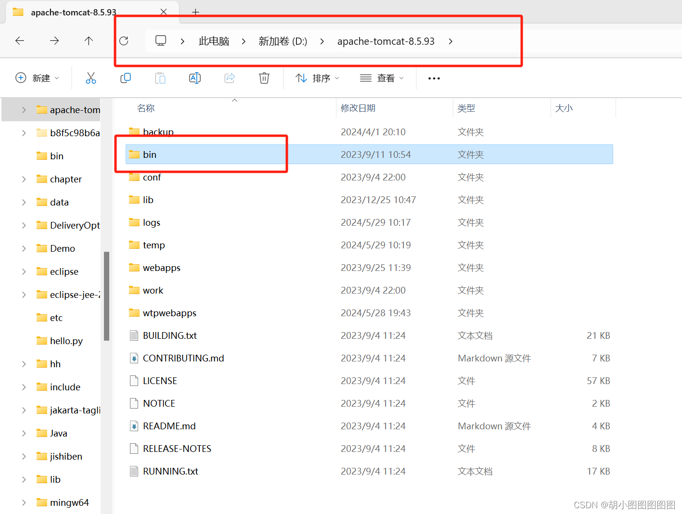This screenshot has height=514, width=682.
Task: Sort files by the 名称 column header
Action: [x=146, y=108]
